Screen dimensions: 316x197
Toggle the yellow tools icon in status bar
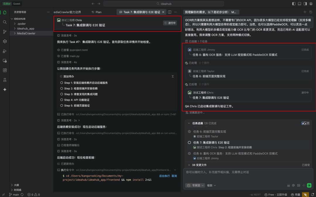tap(305, 194)
